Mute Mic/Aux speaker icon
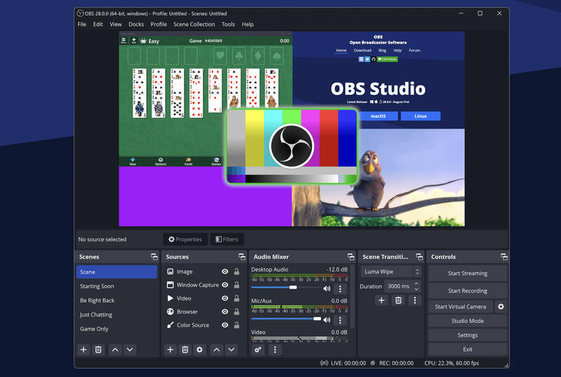The height and width of the screenshot is (377, 561). click(x=327, y=319)
